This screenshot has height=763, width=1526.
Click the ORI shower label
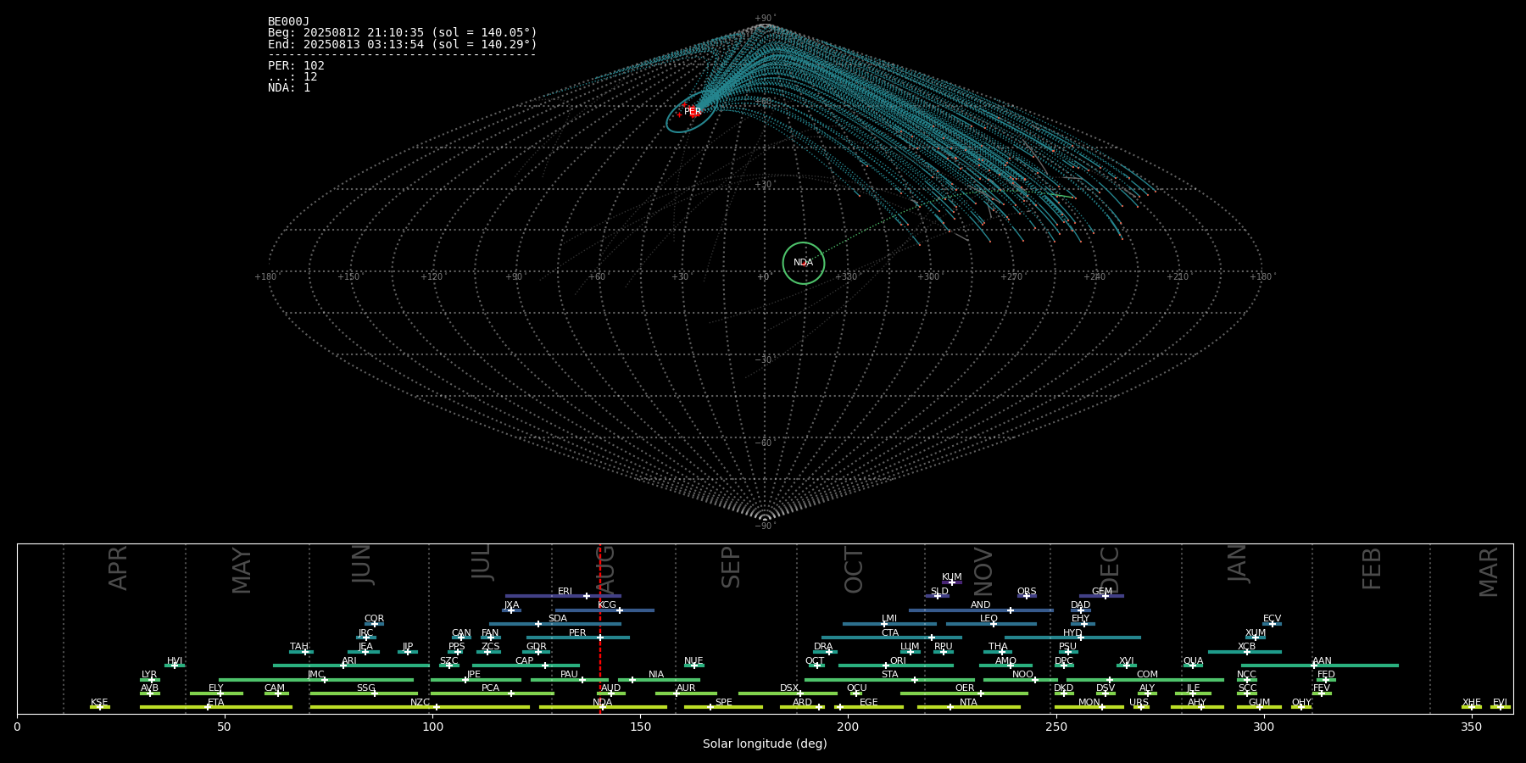898,661
